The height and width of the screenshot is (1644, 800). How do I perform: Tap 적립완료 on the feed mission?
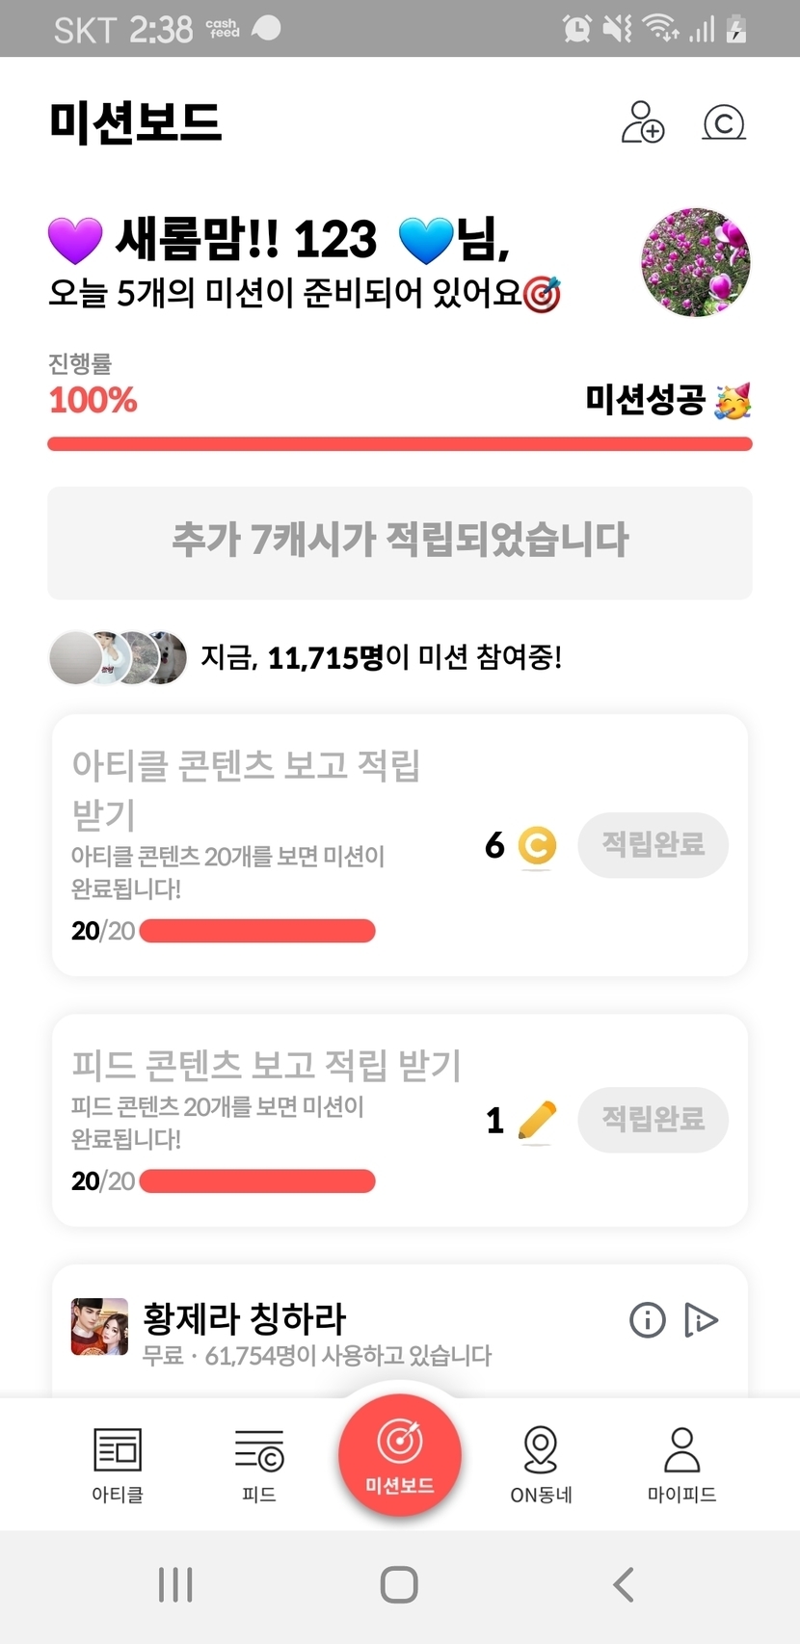click(x=653, y=1119)
